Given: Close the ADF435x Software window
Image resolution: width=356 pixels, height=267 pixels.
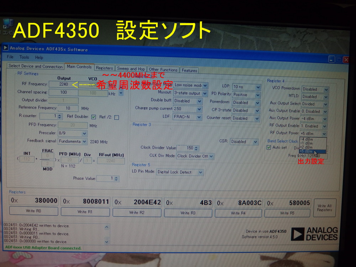Looking at the screenshot, I should pyautogui.click(x=346, y=60).
